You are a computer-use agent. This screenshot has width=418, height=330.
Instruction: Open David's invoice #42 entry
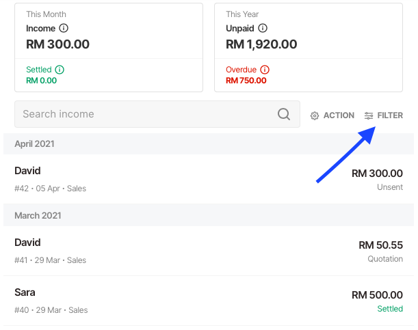click(x=209, y=179)
